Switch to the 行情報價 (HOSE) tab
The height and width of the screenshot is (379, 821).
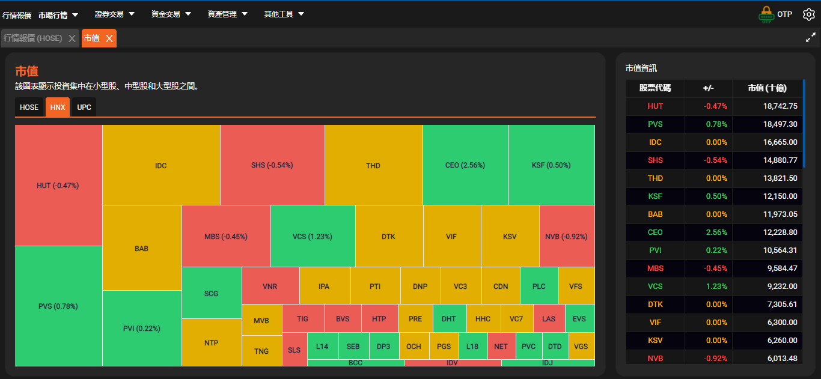point(33,38)
